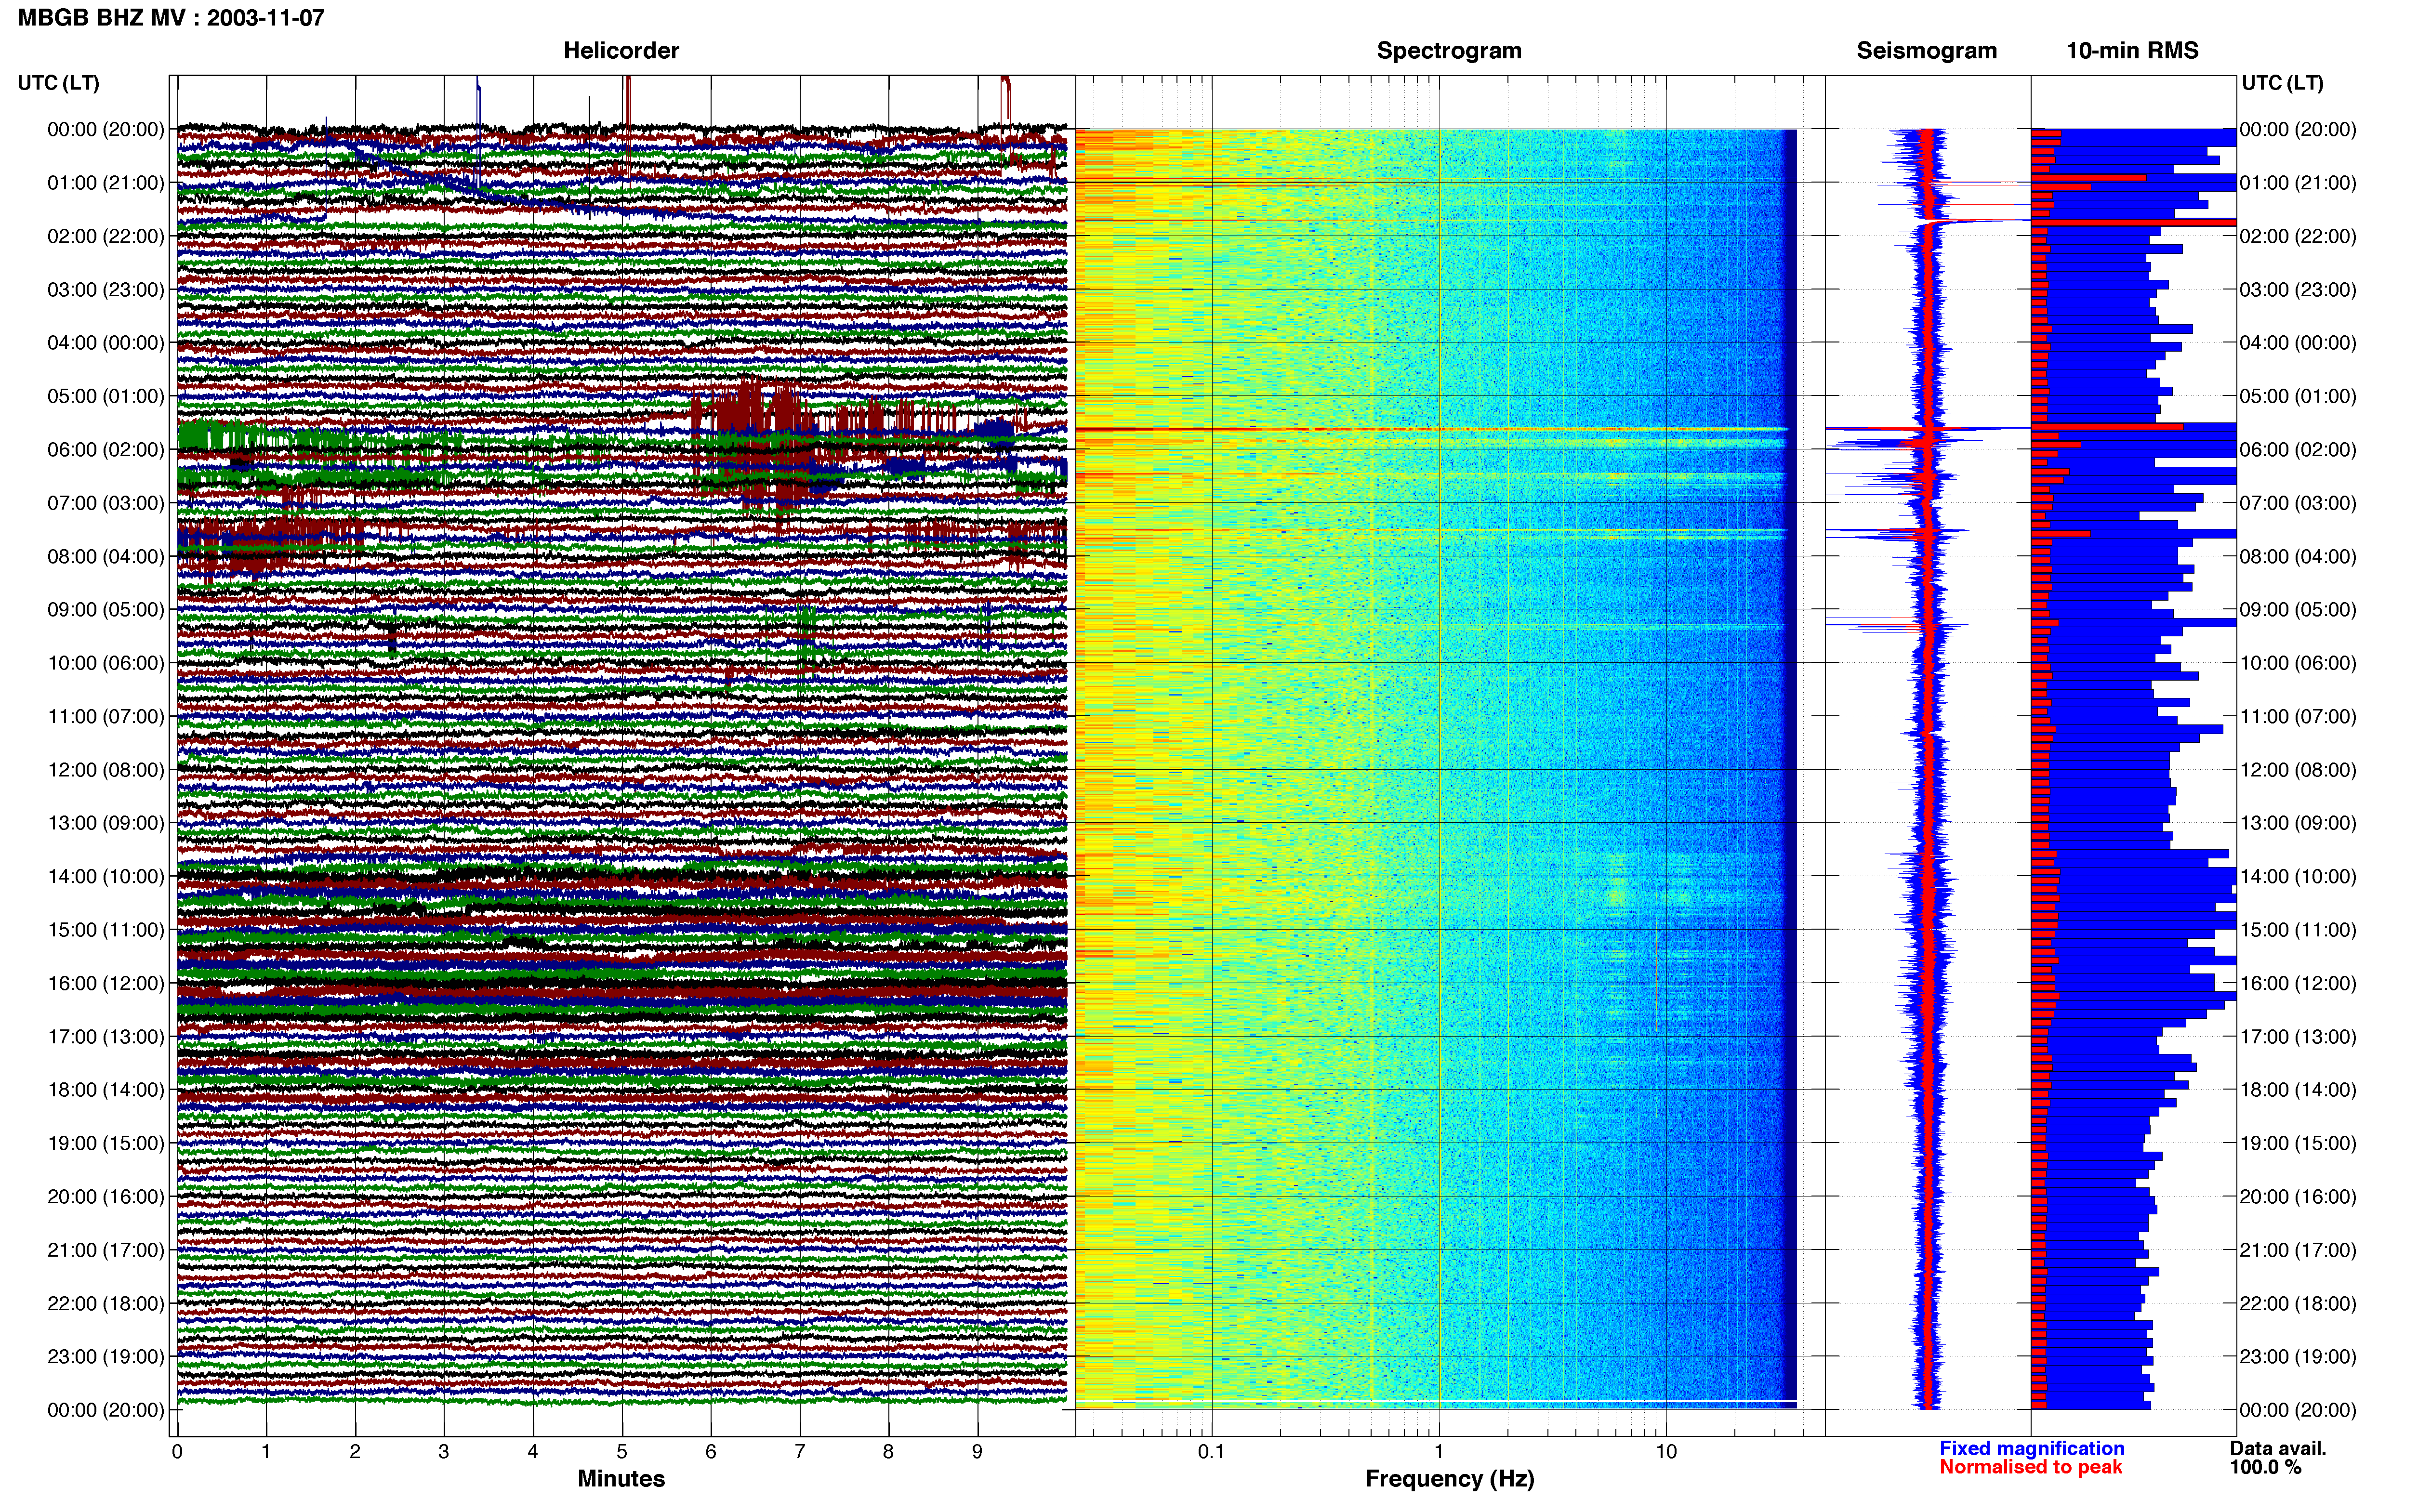Click the left '16:00 (12:00)' time label
2418x1512 pixels.
[x=106, y=983]
